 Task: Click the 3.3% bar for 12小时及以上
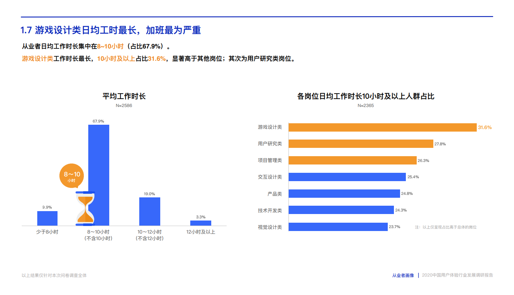point(200,223)
